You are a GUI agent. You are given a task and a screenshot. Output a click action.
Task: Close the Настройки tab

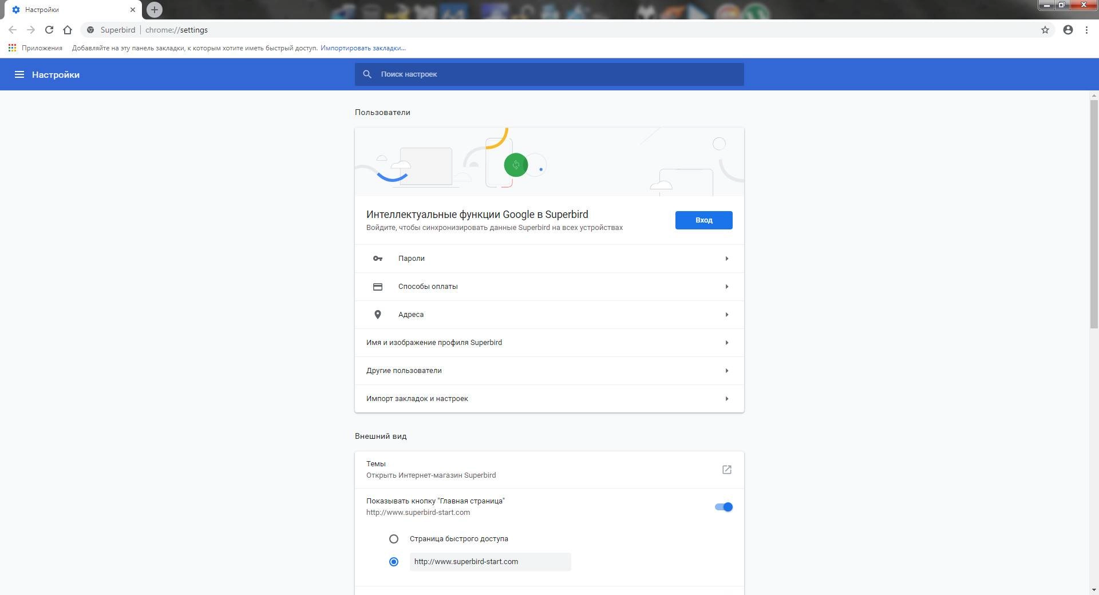(x=132, y=10)
